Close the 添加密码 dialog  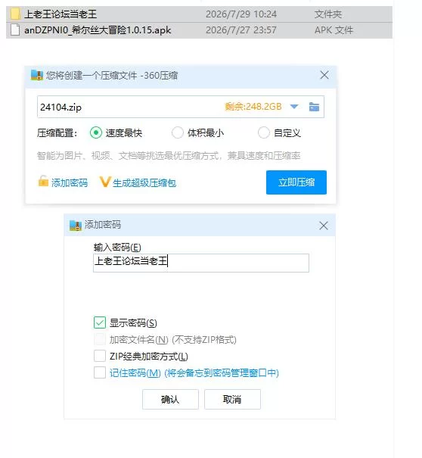324,226
